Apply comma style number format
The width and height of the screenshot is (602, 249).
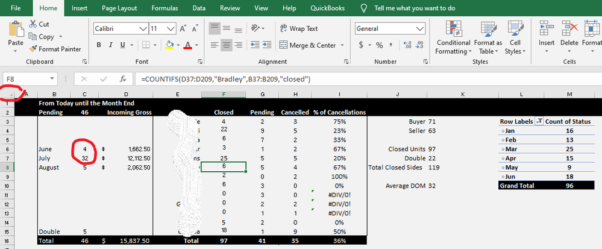point(391,45)
